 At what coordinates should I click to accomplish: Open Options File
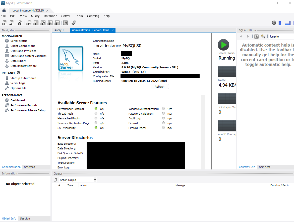[18, 88]
